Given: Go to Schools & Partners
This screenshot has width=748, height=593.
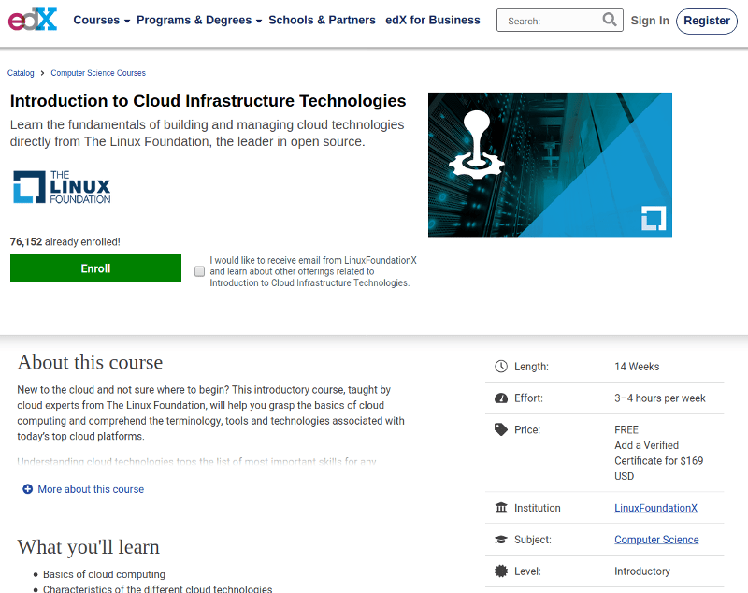Looking at the screenshot, I should click(322, 20).
